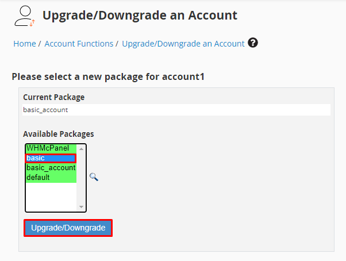
Task: Choose the basic_account package in the list
Action: [x=51, y=168]
